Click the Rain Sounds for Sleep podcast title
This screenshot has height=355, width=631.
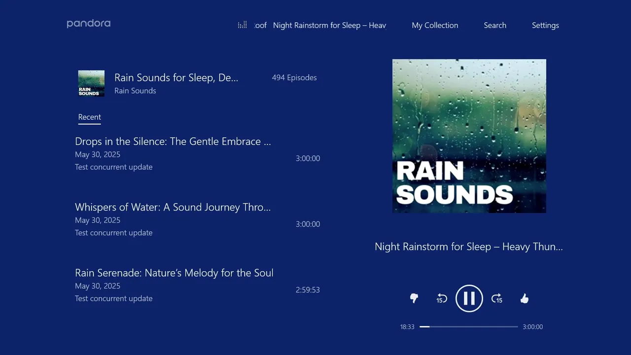point(176,77)
